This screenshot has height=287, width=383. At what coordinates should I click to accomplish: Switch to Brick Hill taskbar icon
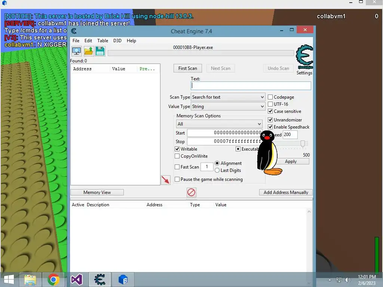pyautogui.click(x=123, y=280)
